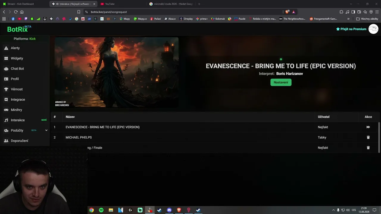The width and height of the screenshot is (381, 214).
Task: Open the user avatar menu
Action: [373, 29]
